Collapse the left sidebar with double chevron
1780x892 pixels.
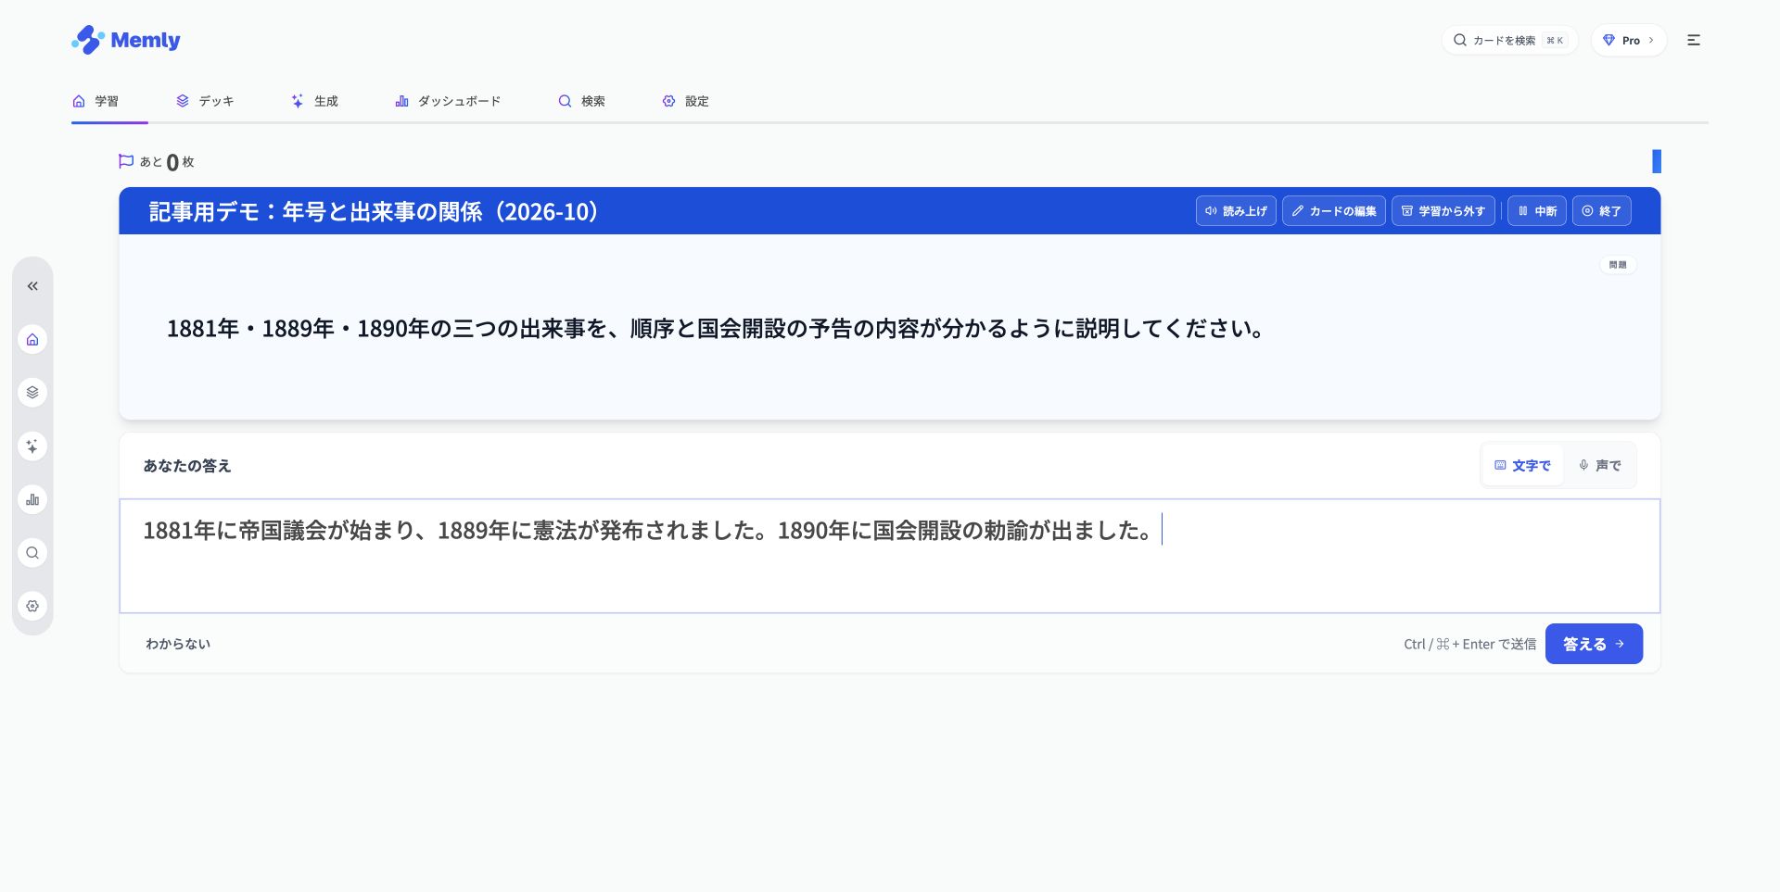click(x=32, y=286)
